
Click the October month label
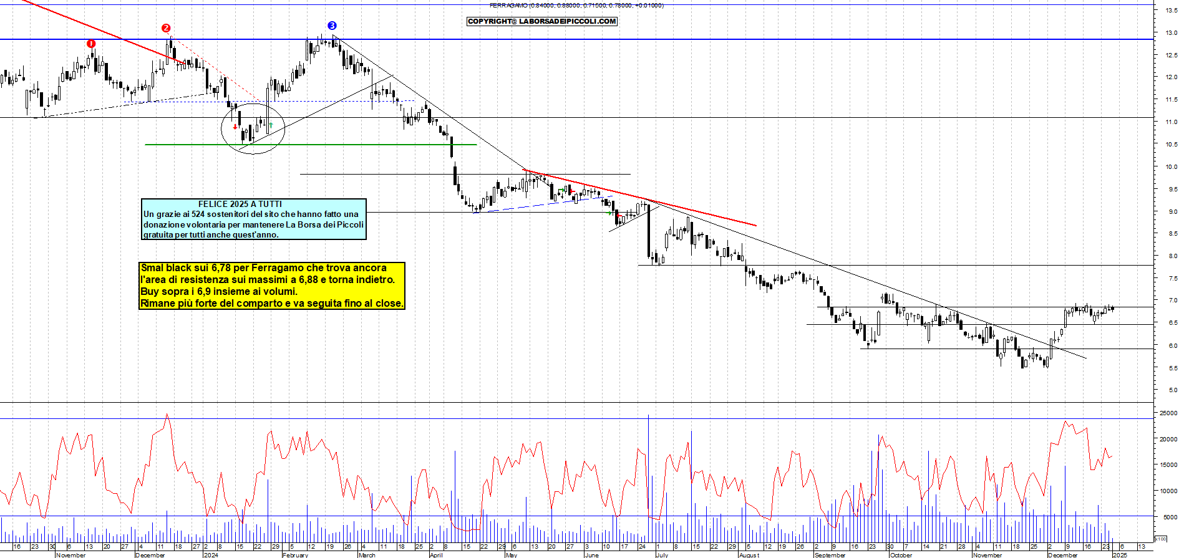click(901, 555)
